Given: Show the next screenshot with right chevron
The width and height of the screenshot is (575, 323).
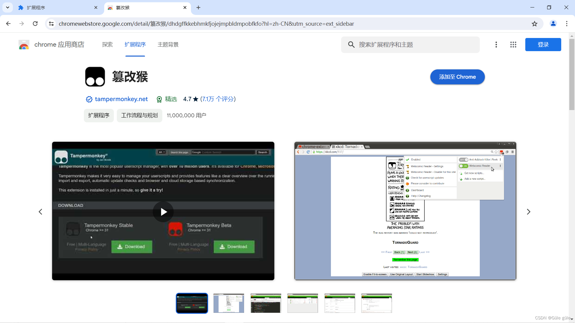Looking at the screenshot, I should pos(529,212).
